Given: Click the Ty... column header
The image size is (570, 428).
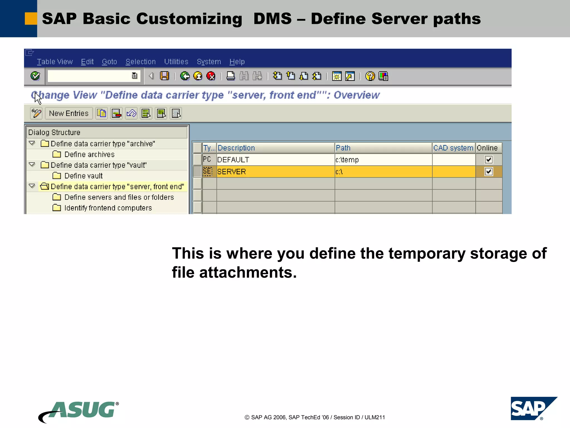Looking at the screenshot, I should coord(209,148).
